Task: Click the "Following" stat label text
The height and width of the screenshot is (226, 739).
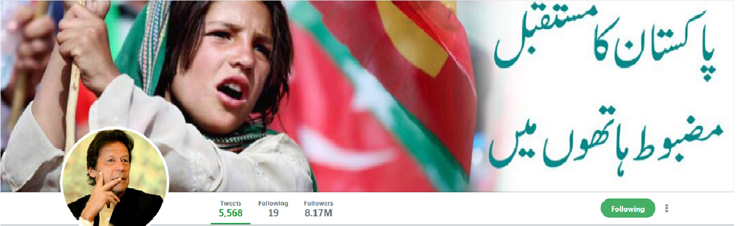Action: click(273, 203)
